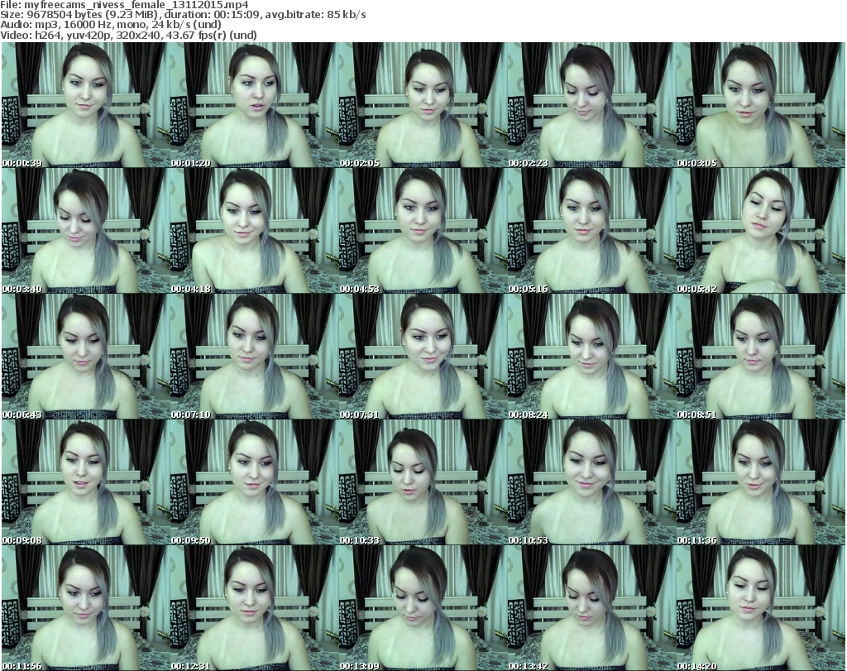This screenshot has width=847, height=671.
Task: Click the thumbnail stamped 00:02:05
Action: coord(423,105)
